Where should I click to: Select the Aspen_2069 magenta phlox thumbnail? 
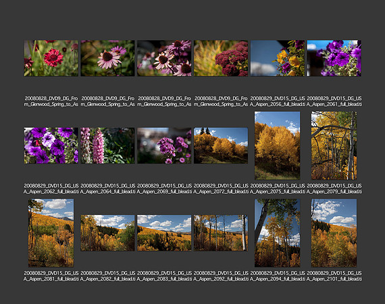coord(164,145)
